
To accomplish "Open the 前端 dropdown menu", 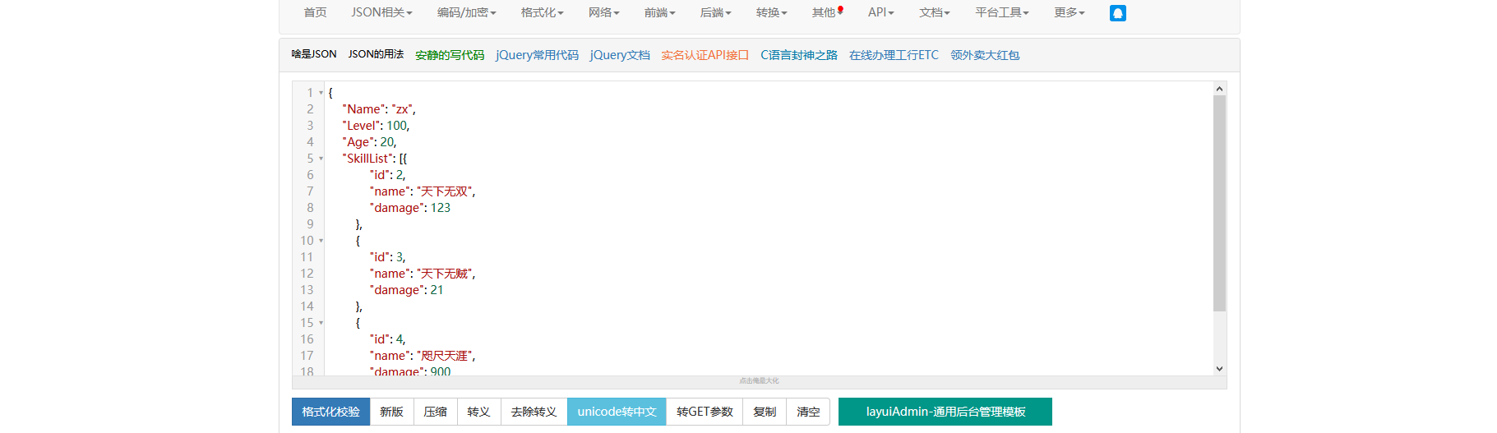I will coord(659,12).
